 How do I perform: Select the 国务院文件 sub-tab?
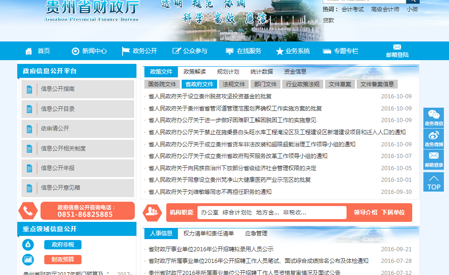coord(162,84)
